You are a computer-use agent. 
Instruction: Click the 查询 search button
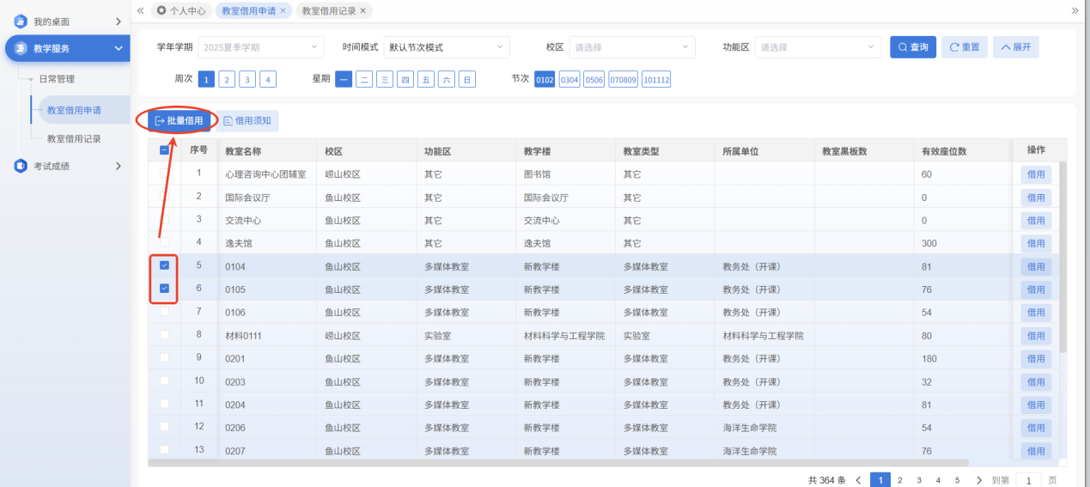[x=912, y=47]
